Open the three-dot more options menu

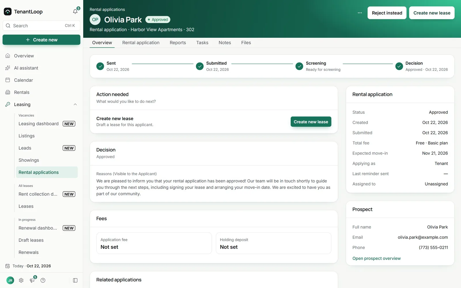[x=360, y=13]
